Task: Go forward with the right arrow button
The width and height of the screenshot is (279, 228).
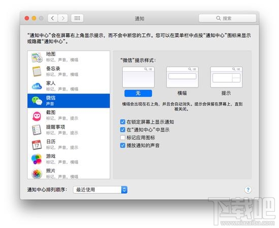Action: click(62, 18)
